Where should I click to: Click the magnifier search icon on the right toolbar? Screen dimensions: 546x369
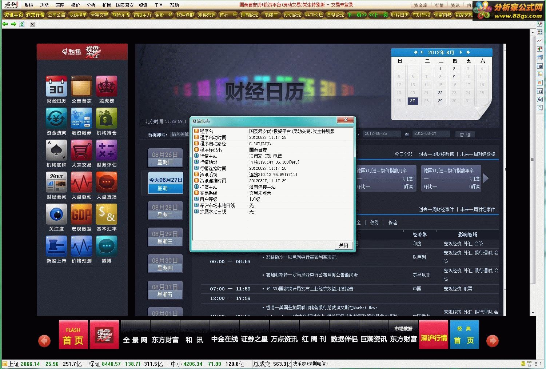540,108
